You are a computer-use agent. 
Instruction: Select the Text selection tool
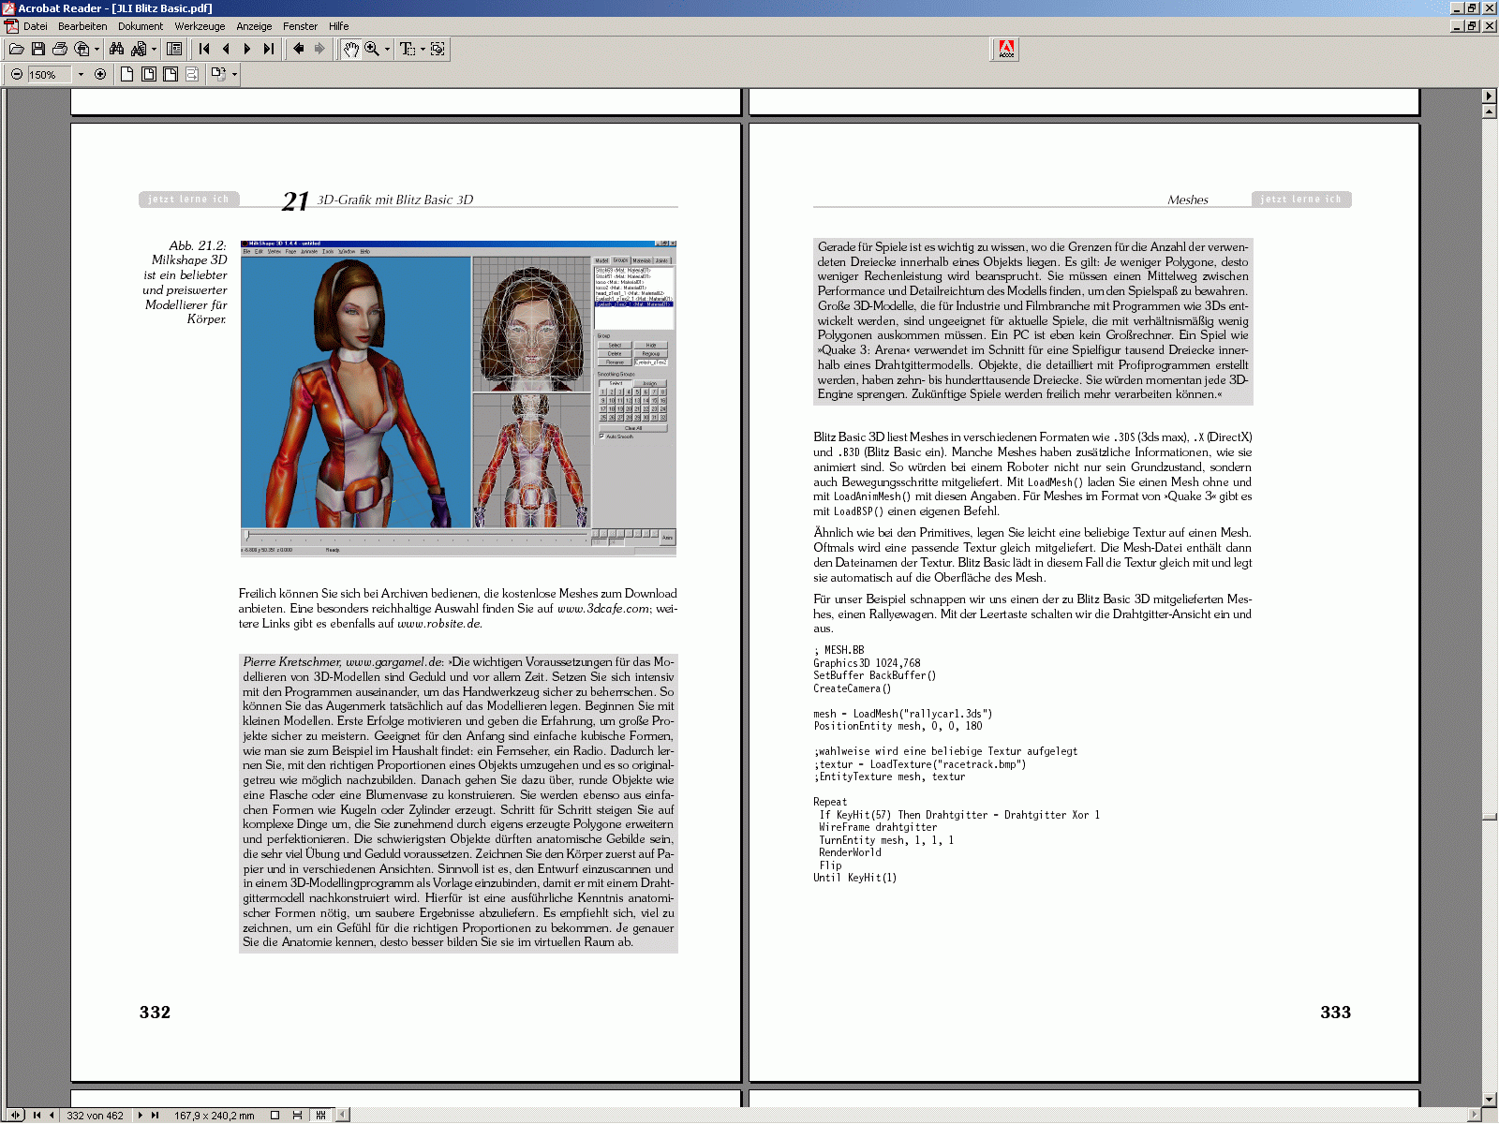[408, 49]
